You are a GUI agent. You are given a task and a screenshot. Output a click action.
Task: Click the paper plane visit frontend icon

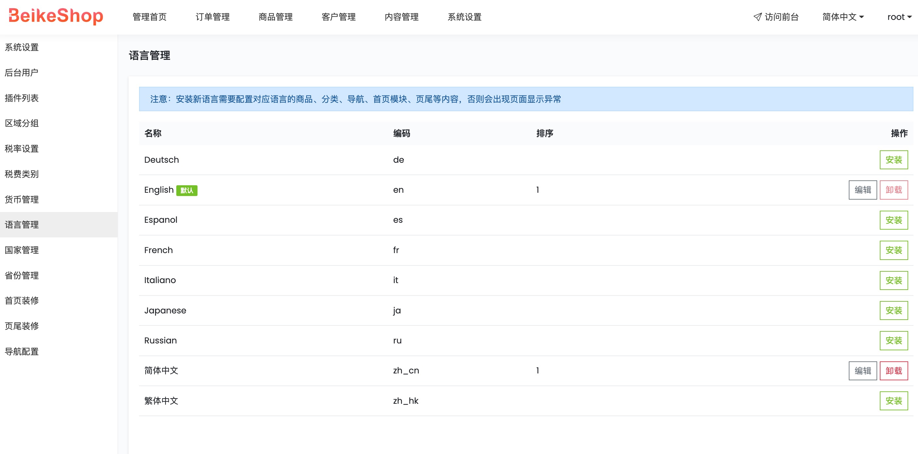[x=757, y=17]
